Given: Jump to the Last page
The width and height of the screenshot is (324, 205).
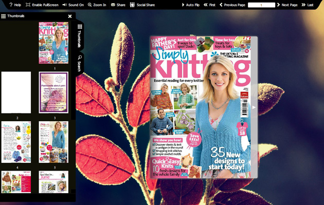Looking at the screenshot, I should pos(308,5).
